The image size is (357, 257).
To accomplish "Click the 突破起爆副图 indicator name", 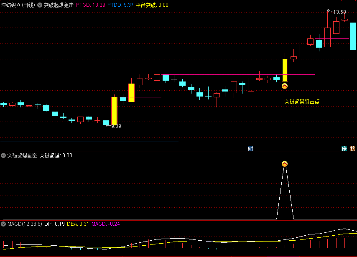I will [x=22, y=155].
